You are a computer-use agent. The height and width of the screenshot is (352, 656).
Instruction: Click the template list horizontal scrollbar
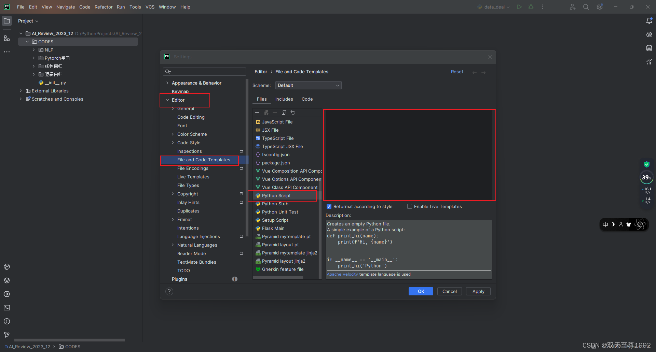[278, 278]
